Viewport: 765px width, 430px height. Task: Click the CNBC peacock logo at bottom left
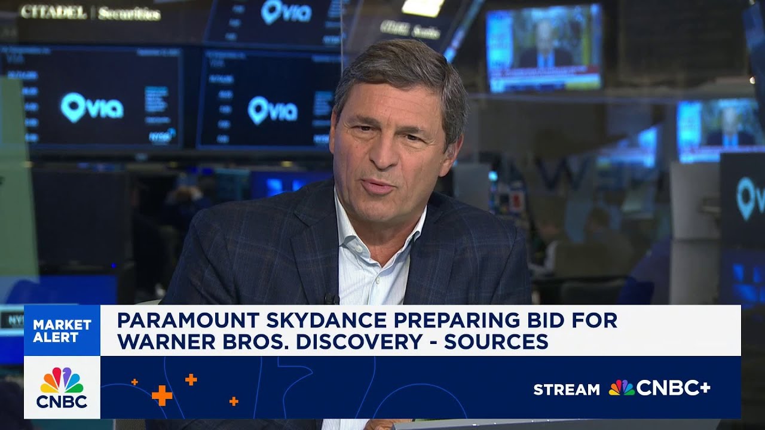coord(62,388)
